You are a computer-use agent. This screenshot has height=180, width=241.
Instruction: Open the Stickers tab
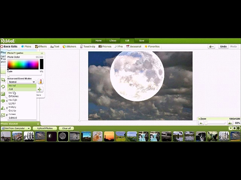click(69, 46)
